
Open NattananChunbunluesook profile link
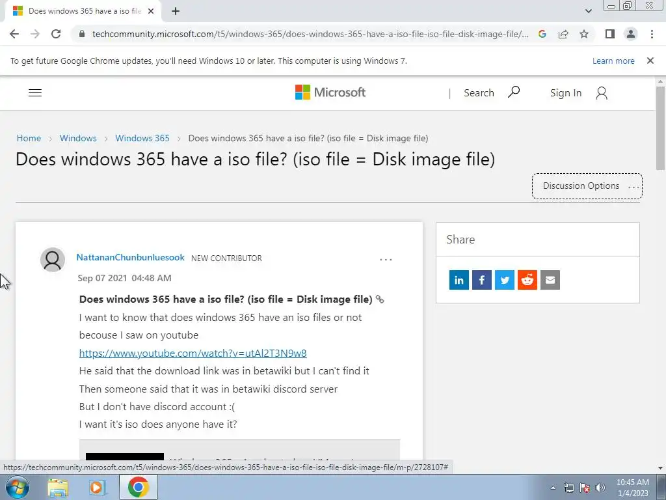click(x=130, y=257)
